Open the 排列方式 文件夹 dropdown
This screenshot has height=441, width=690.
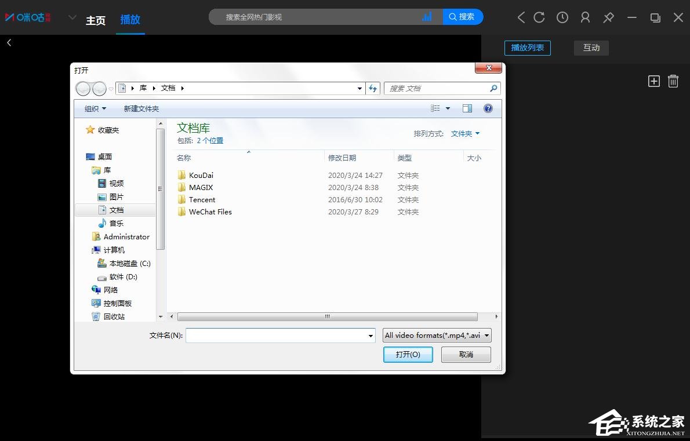pos(465,134)
